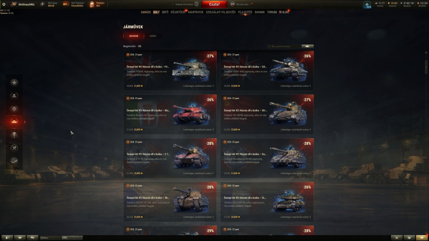
Task: Click the vehicle name search field
Action: coord(284,46)
